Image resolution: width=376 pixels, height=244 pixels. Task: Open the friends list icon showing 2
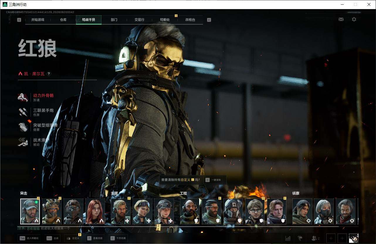315,238
